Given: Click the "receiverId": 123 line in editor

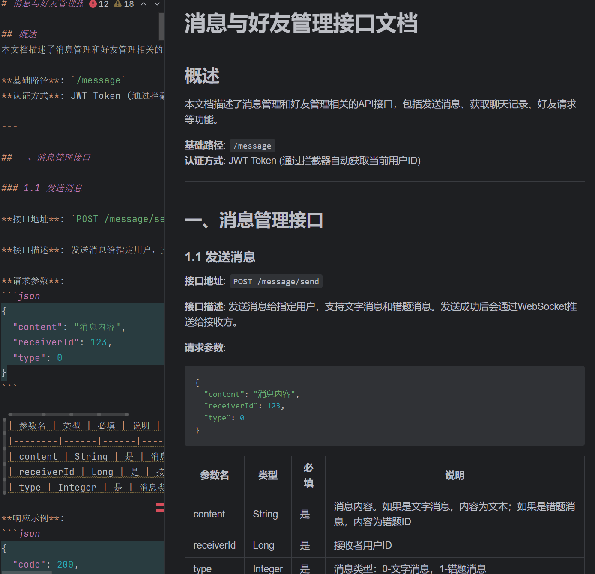Looking at the screenshot, I should 62,342.
